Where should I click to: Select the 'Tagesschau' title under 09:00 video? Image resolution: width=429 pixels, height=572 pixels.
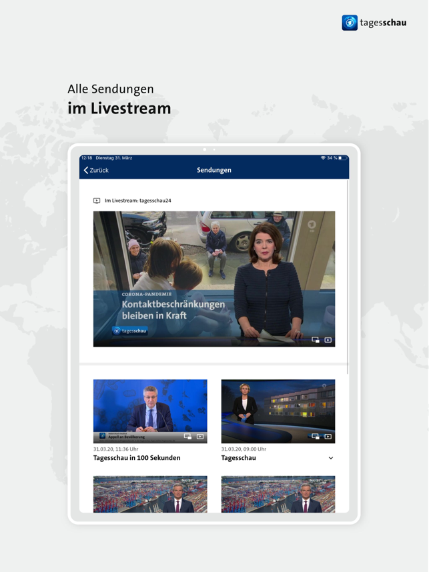[x=238, y=458]
